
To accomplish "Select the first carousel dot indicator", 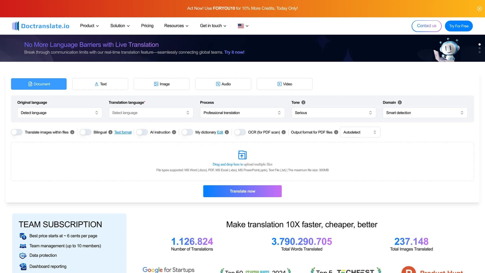I will tap(479, 44).
